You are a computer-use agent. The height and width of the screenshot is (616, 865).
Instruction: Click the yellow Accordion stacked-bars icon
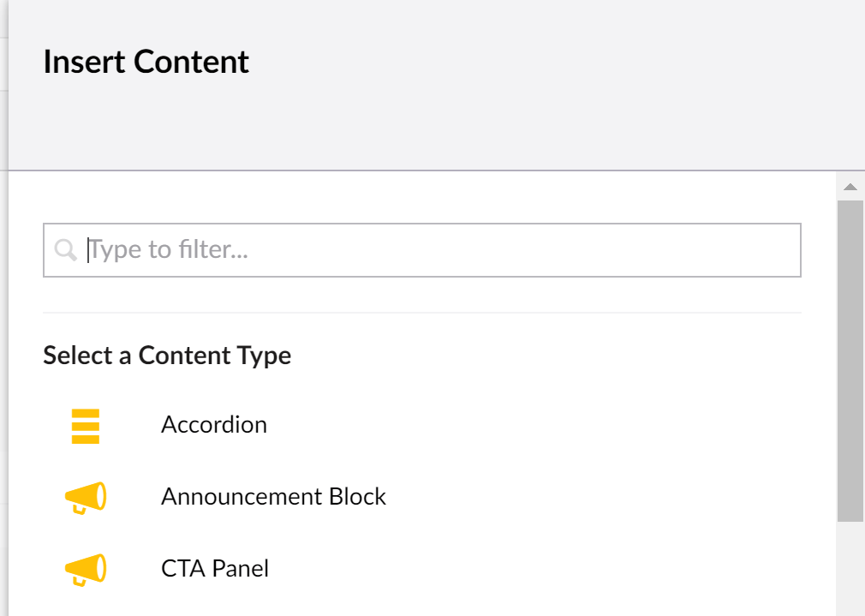(x=86, y=426)
